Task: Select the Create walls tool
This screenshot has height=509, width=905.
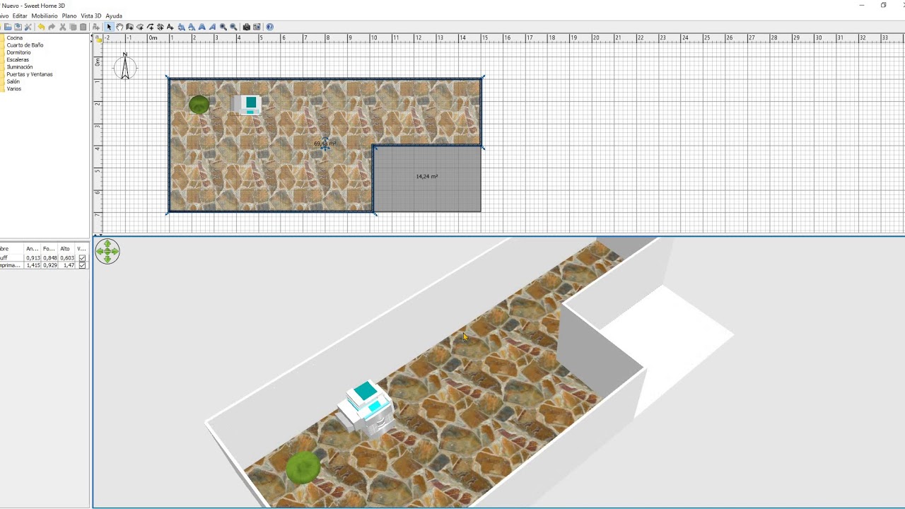Action: 129,27
